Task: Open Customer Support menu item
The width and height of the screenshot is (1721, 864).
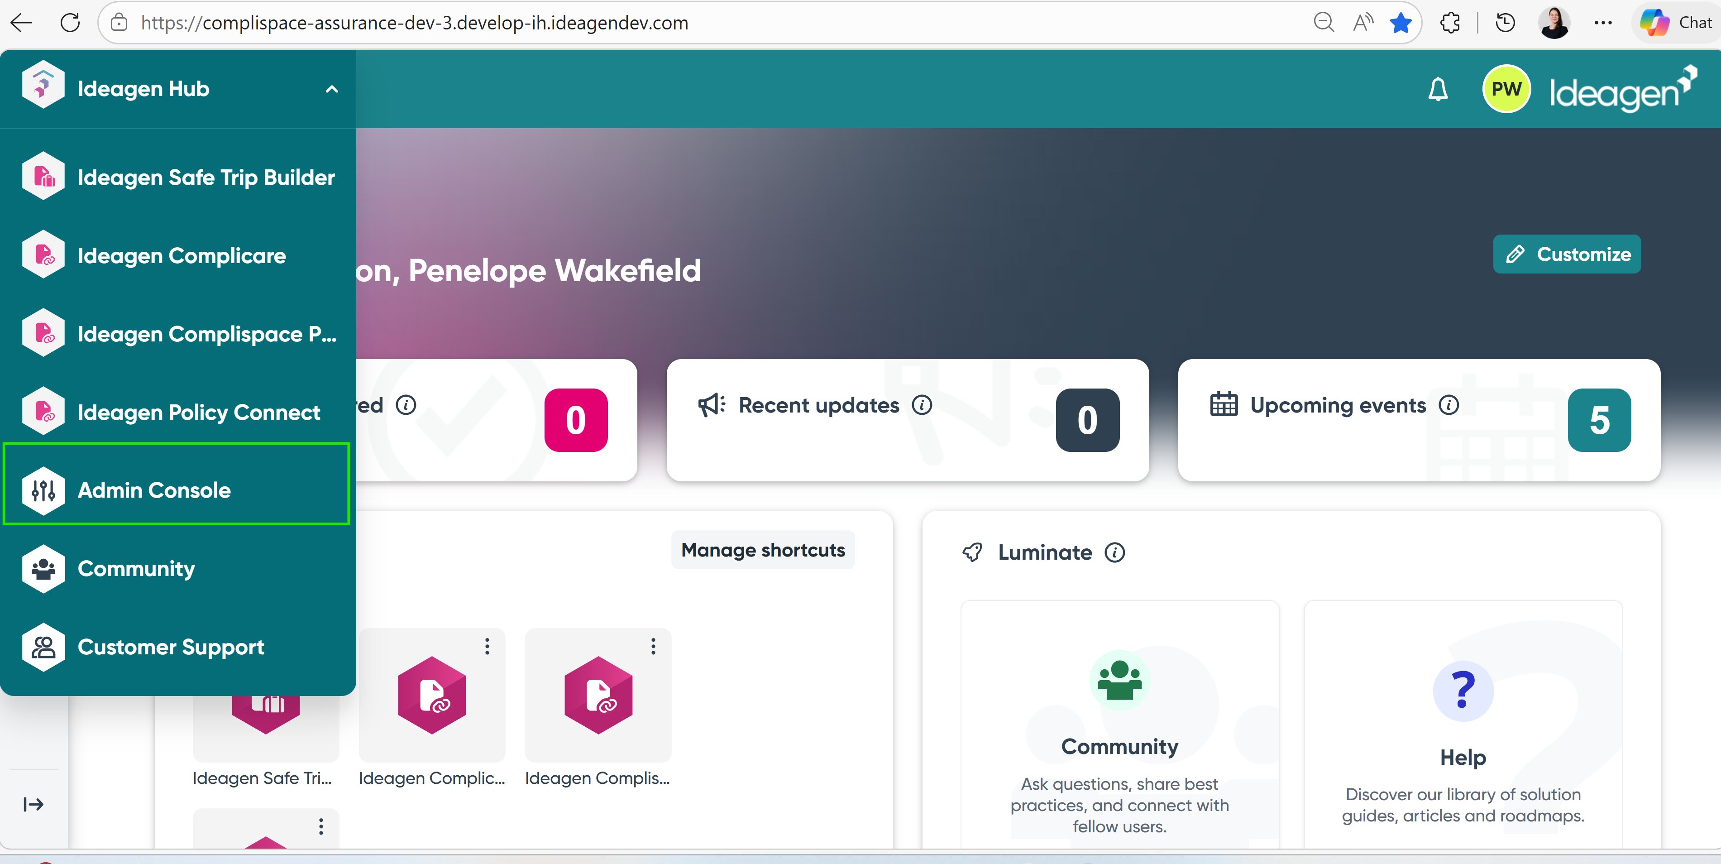Action: [178, 647]
